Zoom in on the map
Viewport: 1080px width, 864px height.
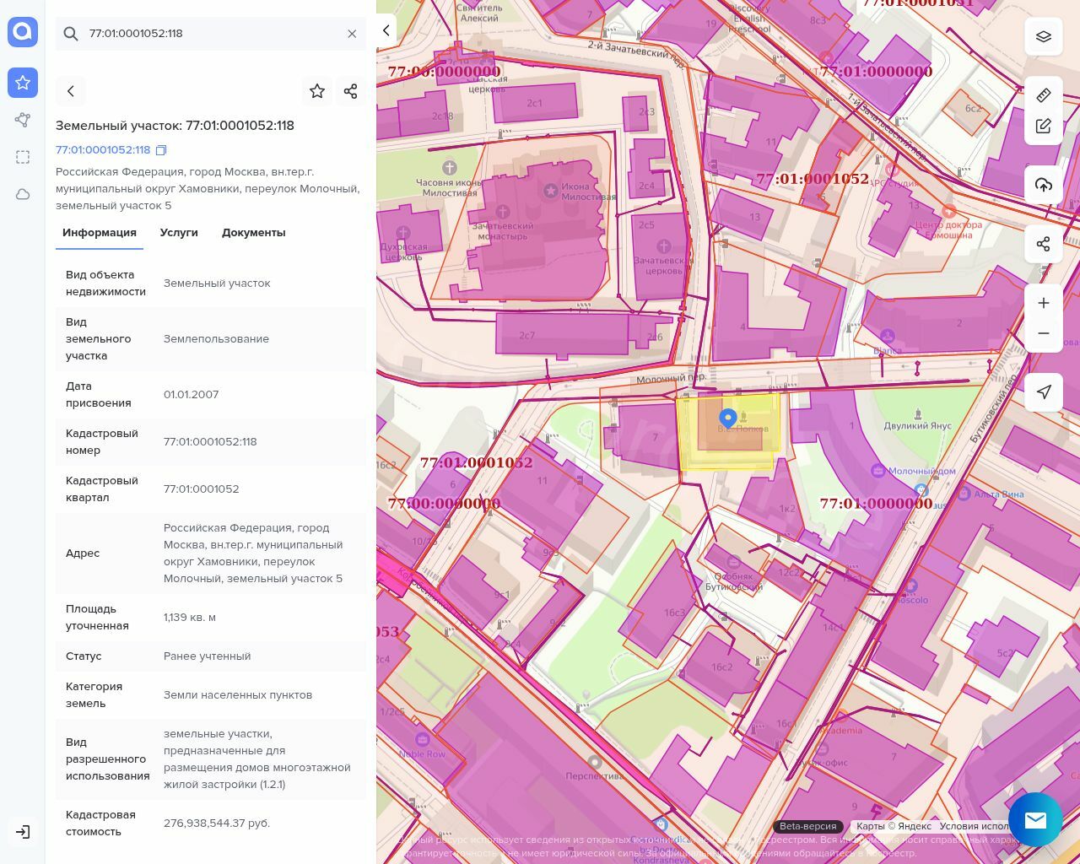[x=1044, y=303]
